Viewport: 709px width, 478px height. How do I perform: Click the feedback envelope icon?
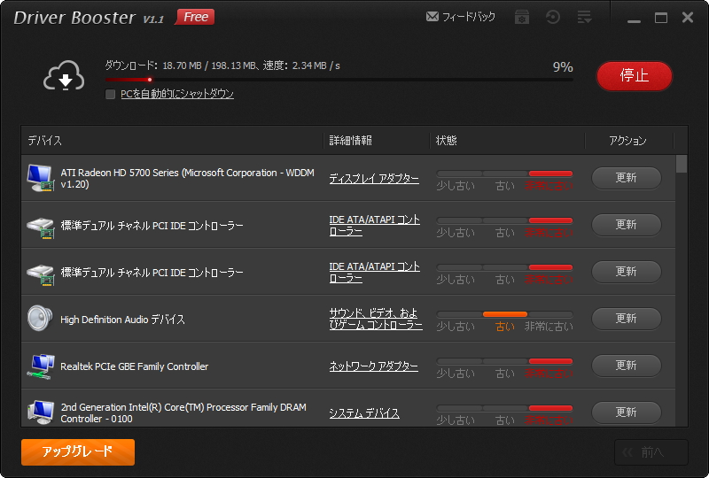[432, 17]
